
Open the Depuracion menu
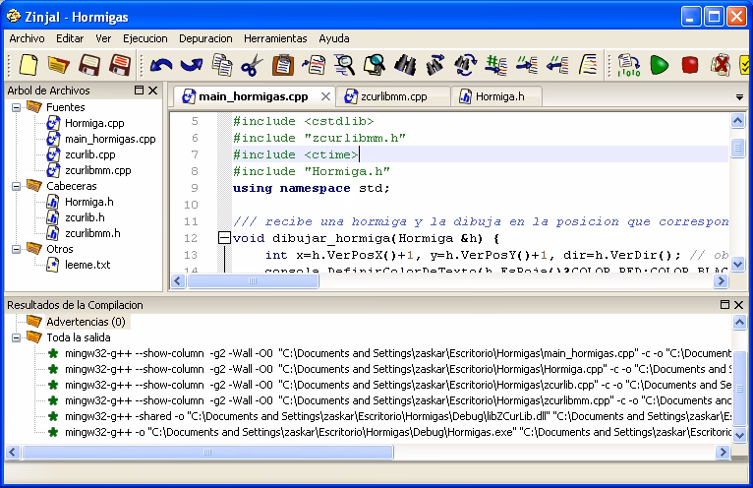(205, 38)
